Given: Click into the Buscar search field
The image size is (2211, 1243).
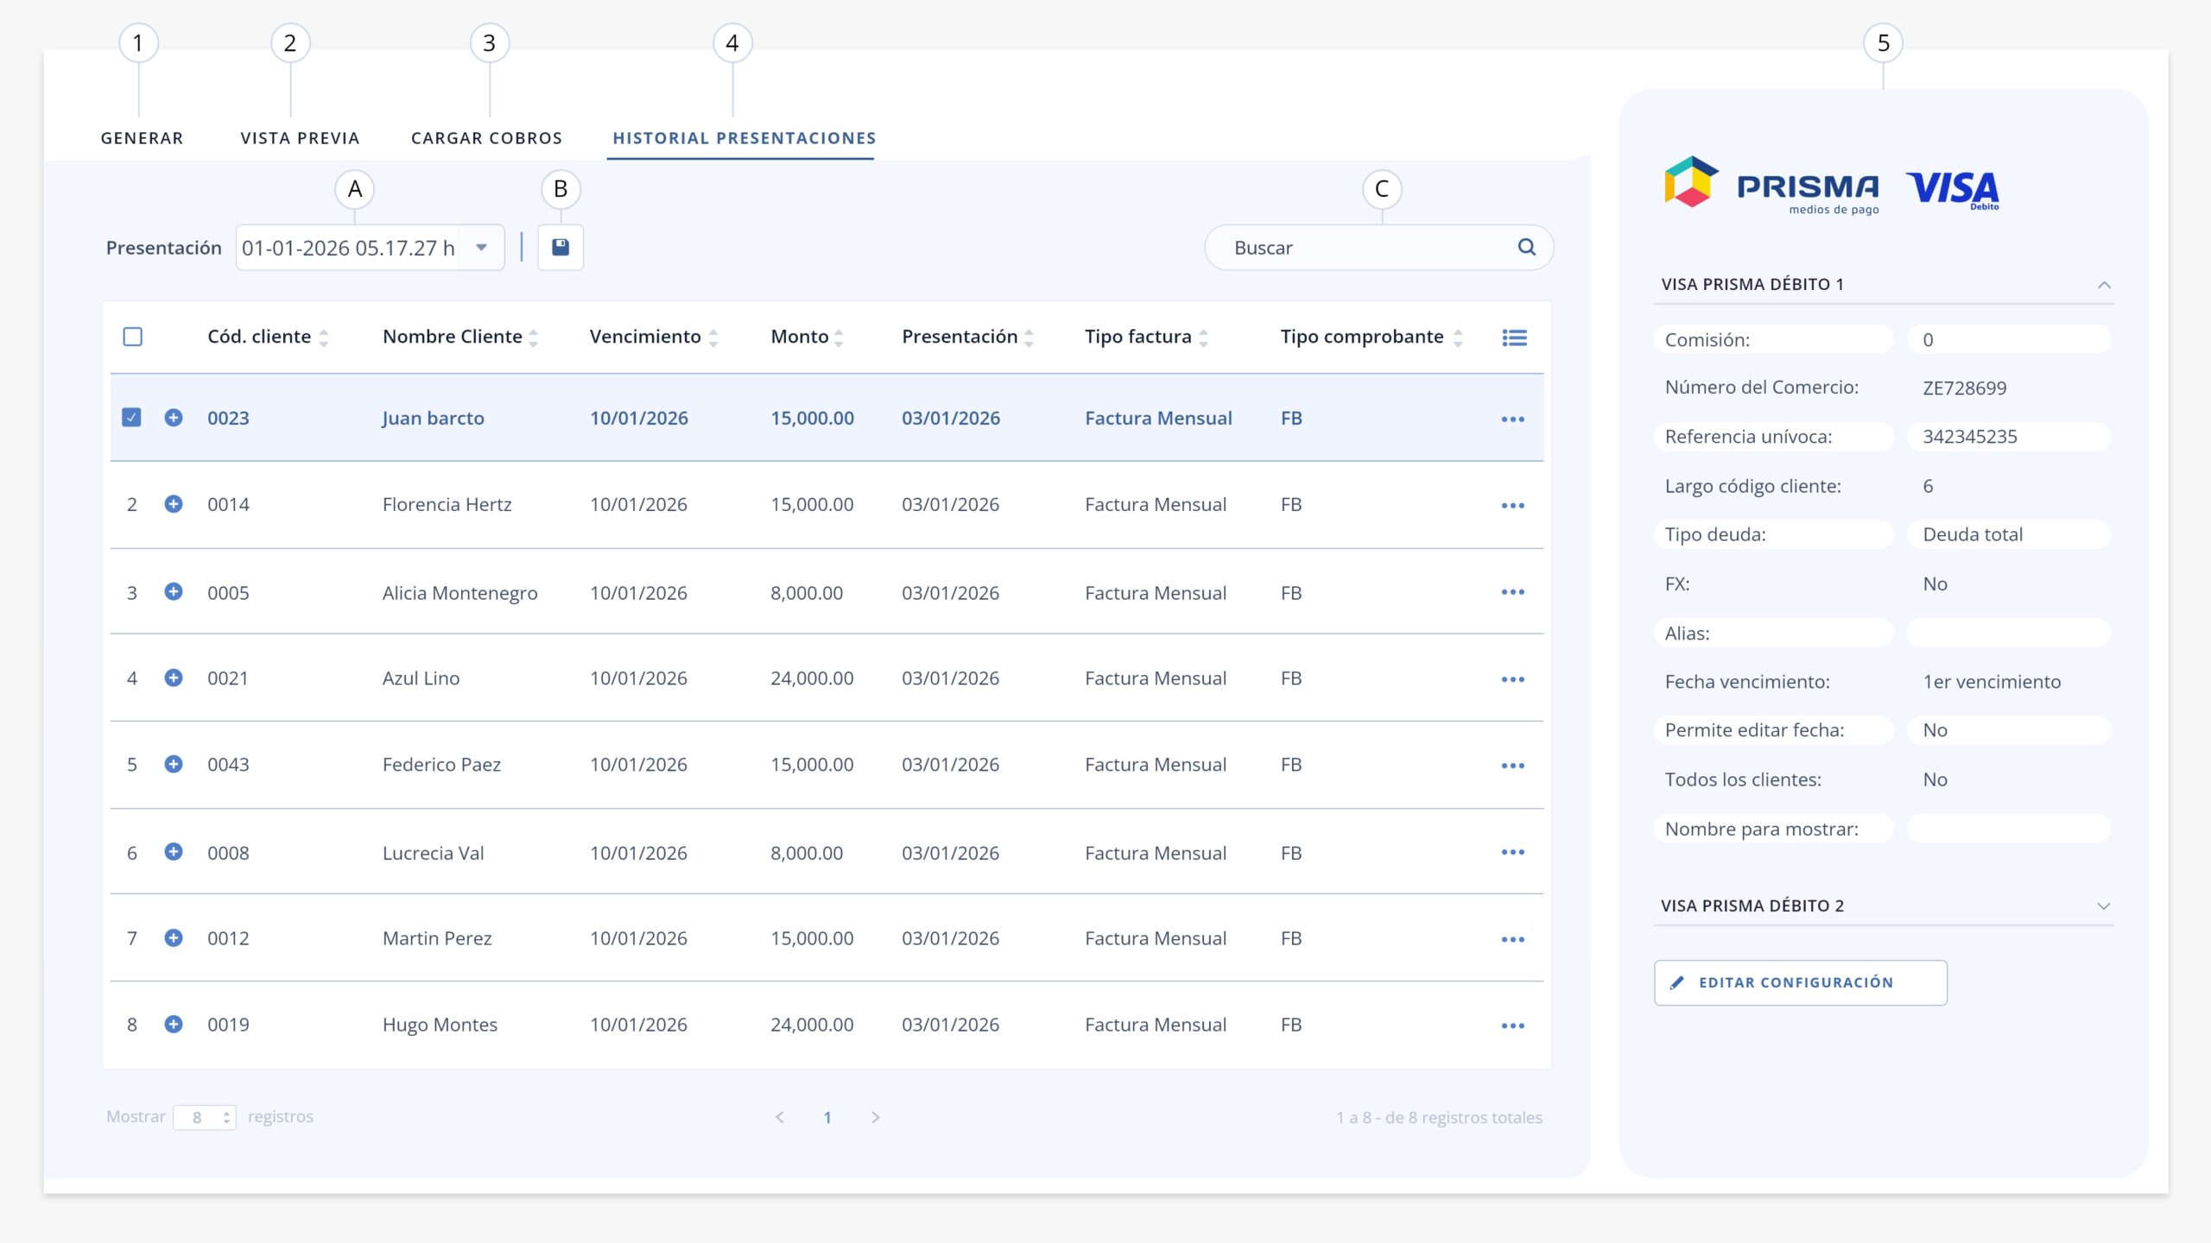Looking at the screenshot, I should click(x=1369, y=248).
